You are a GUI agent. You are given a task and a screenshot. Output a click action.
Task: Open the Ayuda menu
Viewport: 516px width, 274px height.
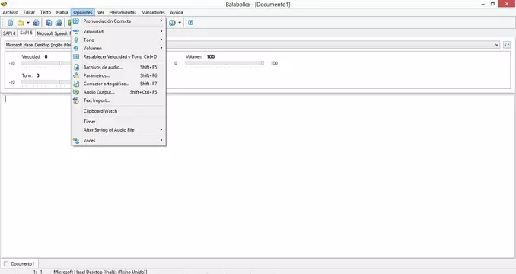(x=177, y=12)
